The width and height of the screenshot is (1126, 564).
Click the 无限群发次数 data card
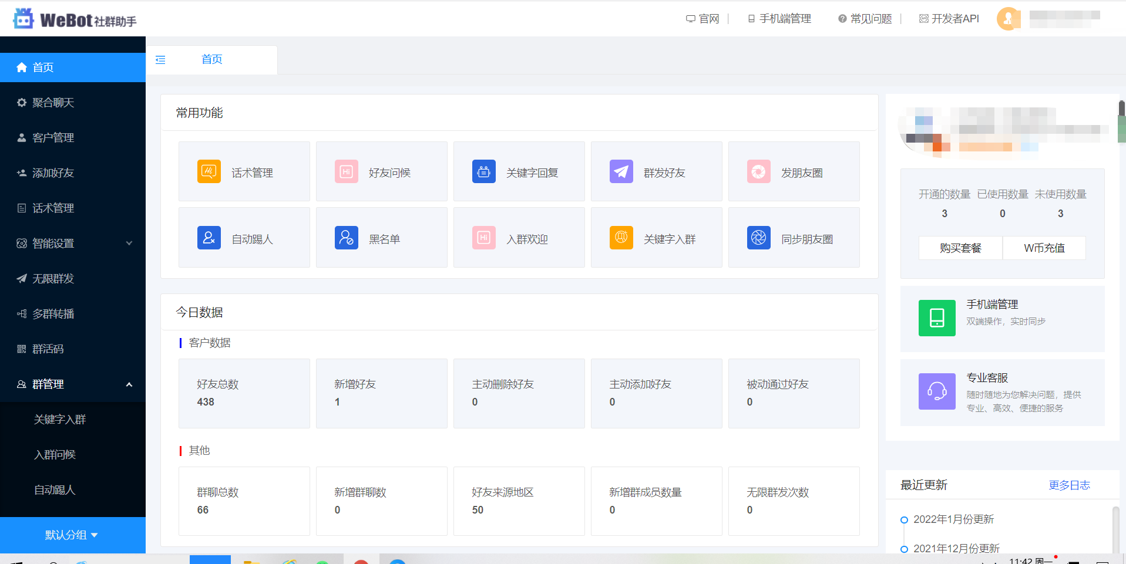pyautogui.click(x=794, y=501)
